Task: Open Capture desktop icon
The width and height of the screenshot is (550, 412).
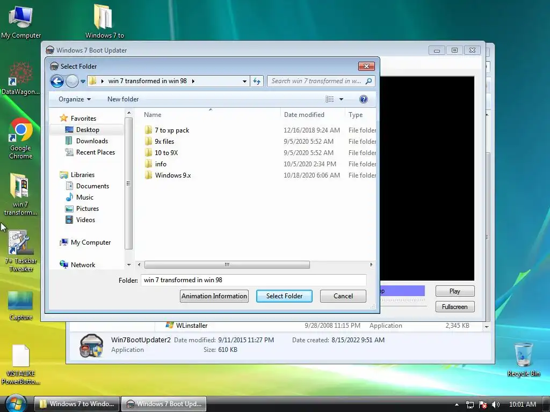Action: point(21,306)
